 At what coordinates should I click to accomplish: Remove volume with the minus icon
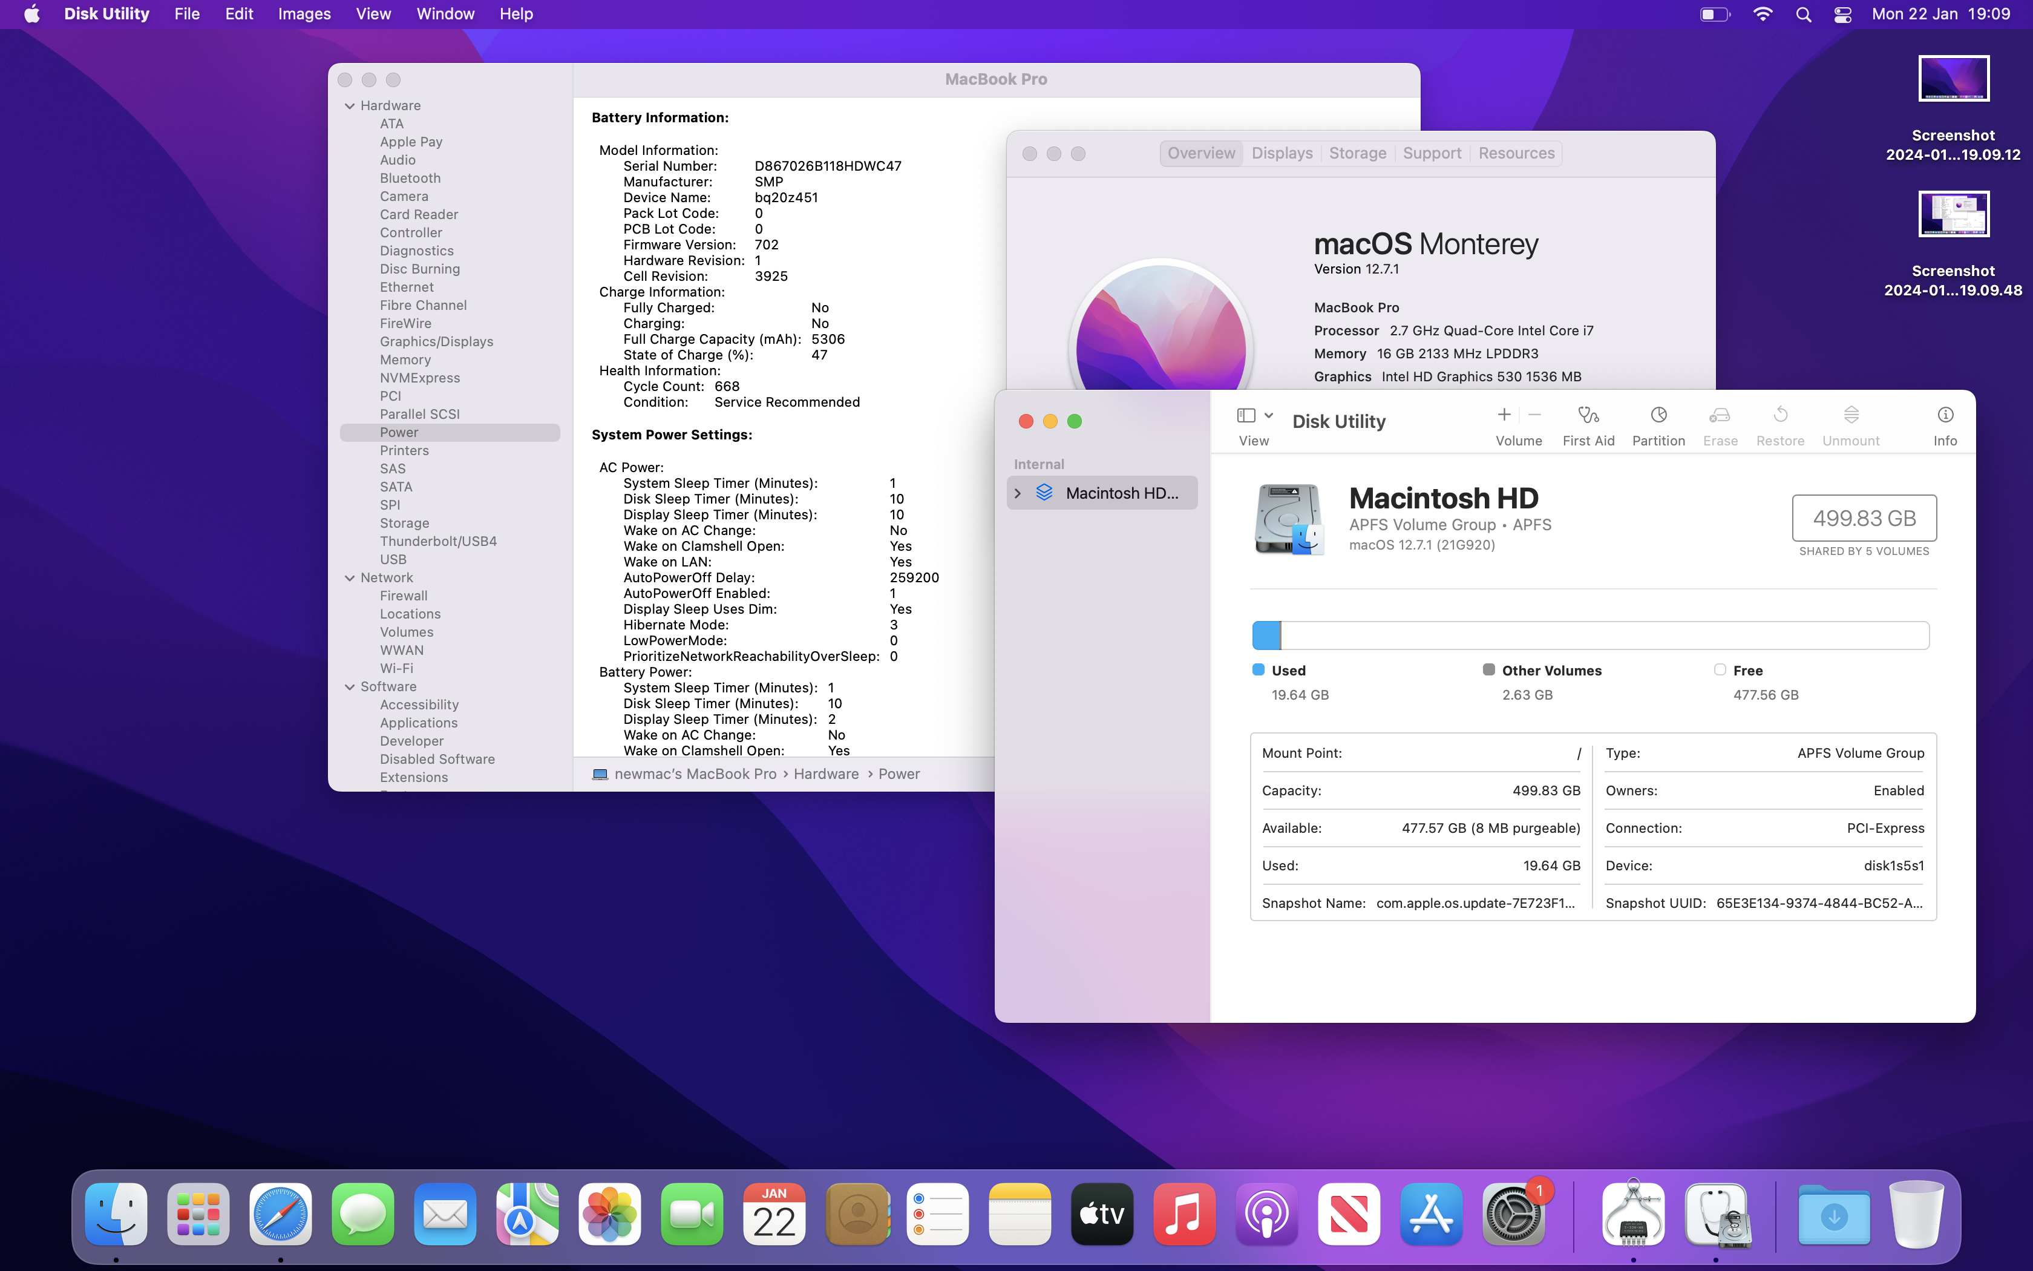[1534, 415]
